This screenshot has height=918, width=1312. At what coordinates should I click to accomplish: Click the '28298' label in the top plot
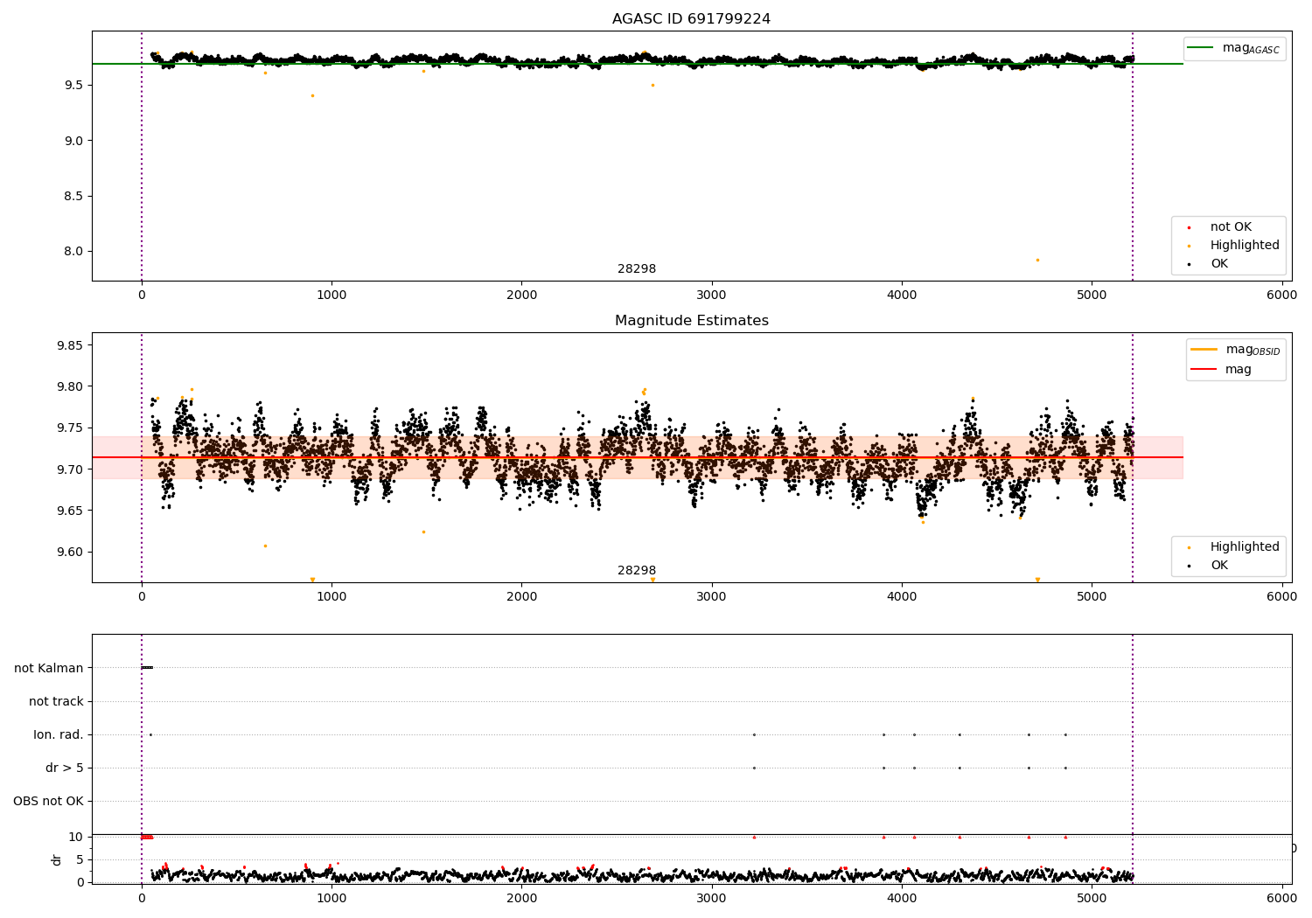[637, 269]
